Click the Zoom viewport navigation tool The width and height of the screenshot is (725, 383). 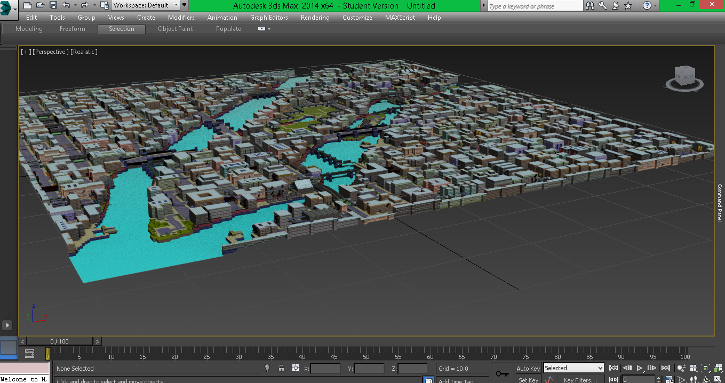[682, 368]
